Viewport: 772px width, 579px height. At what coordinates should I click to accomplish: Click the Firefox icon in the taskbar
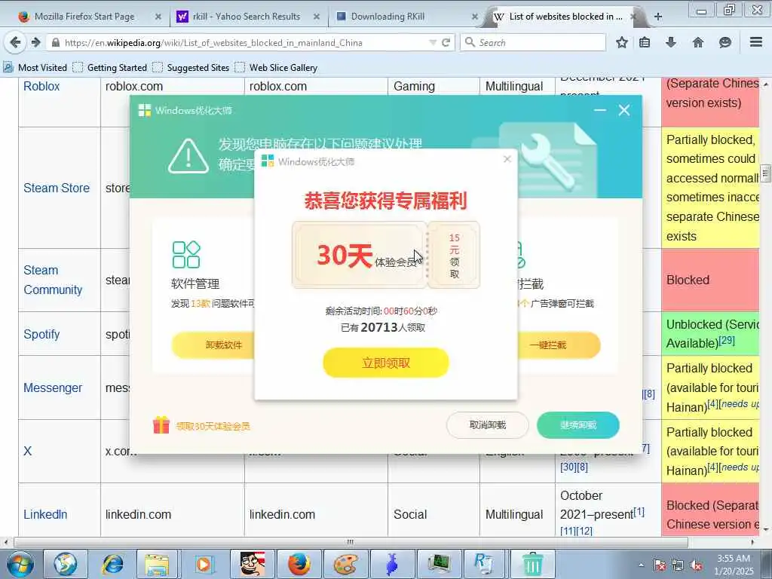299,564
